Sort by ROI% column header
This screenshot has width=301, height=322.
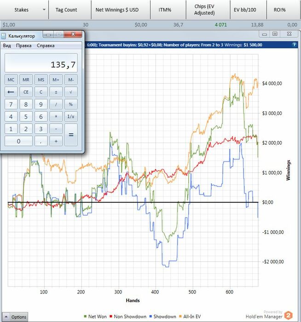coord(284,10)
